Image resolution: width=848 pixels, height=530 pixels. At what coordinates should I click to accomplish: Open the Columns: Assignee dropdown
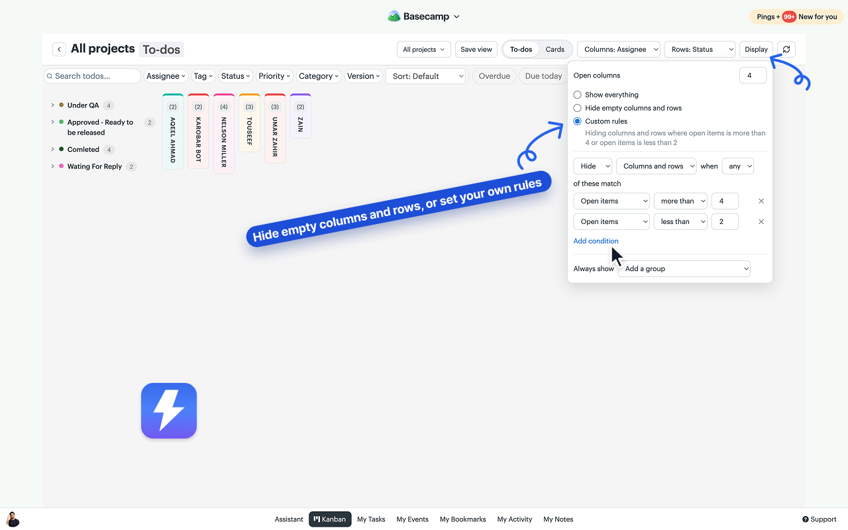click(619, 49)
